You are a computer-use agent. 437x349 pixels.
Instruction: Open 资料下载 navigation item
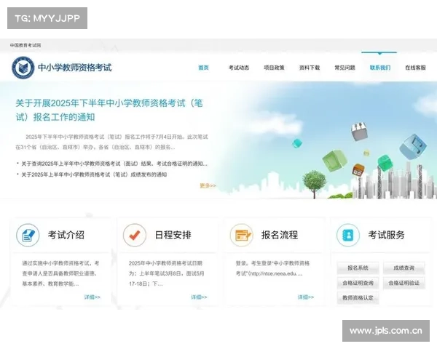click(x=310, y=68)
